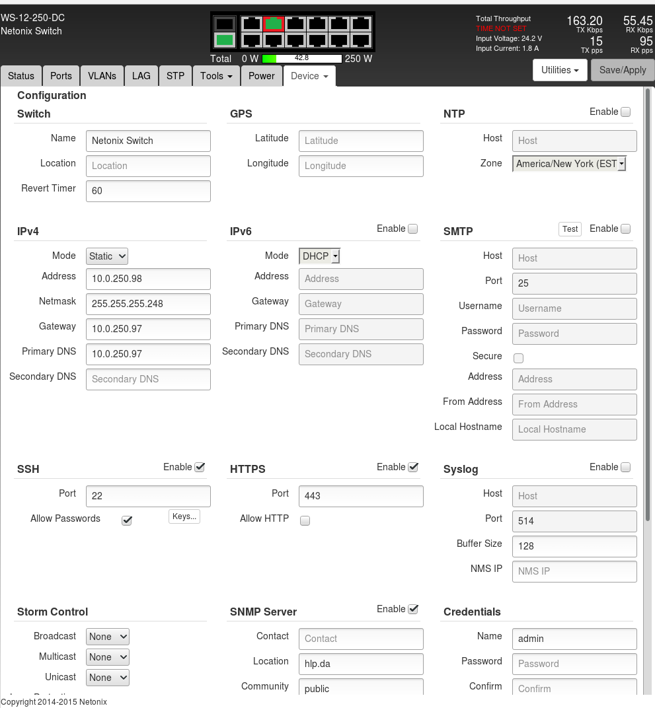This screenshot has height=708, width=655.
Task: Check the Allow HTTP checkbox
Action: 305,520
